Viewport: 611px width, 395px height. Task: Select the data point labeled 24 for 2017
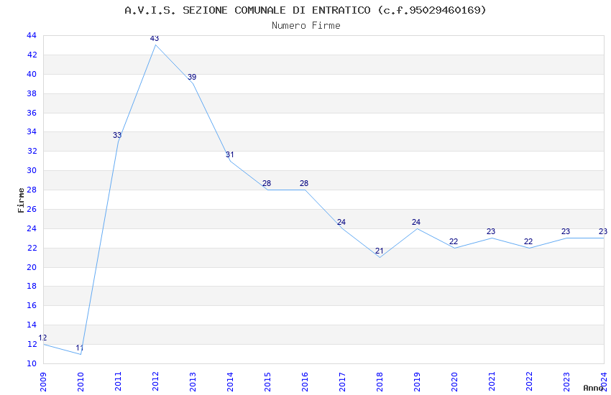tap(341, 222)
